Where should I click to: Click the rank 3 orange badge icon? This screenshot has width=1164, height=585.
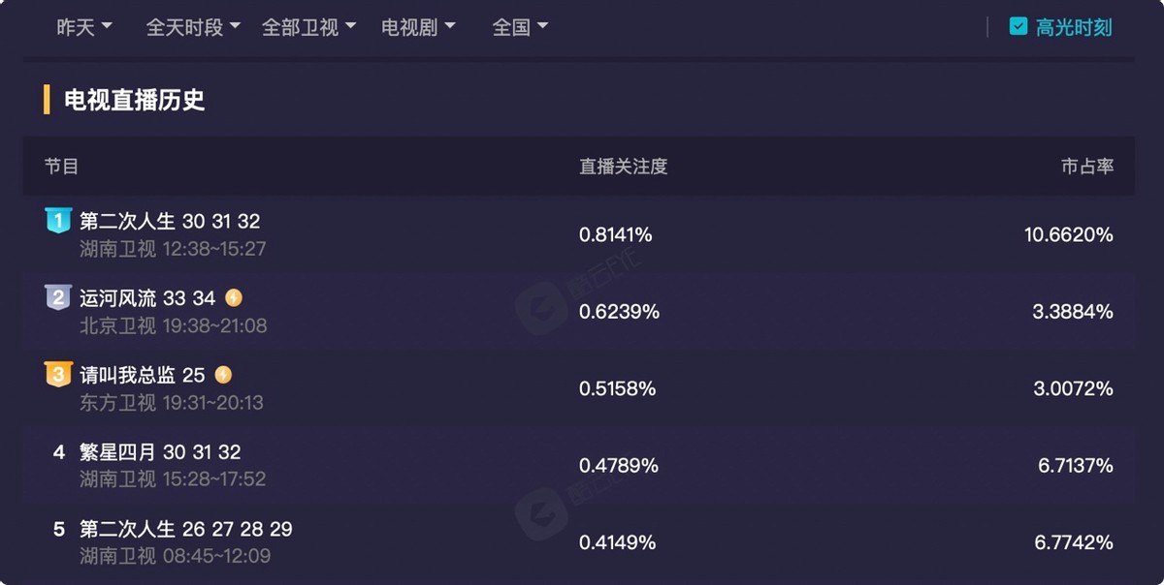58,374
